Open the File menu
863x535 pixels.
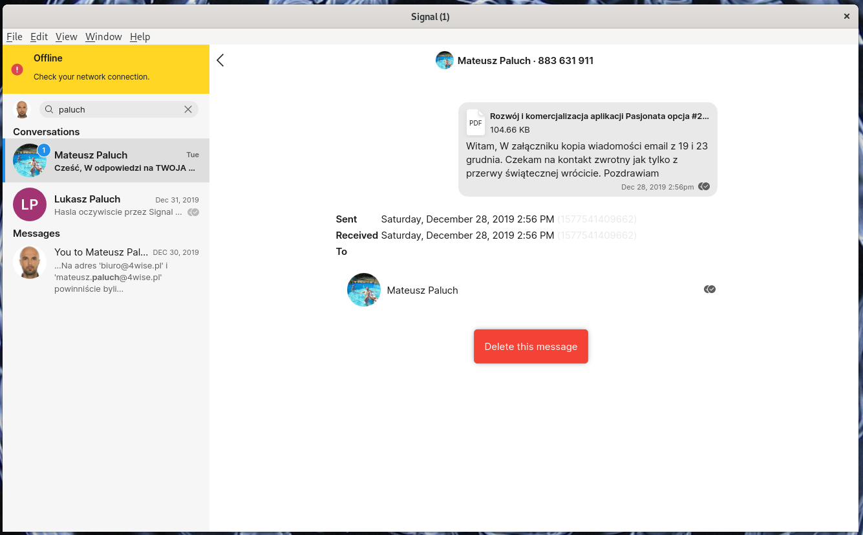click(x=14, y=37)
